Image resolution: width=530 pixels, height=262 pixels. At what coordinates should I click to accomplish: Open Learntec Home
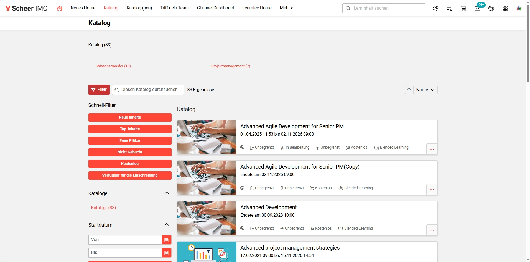coord(257,8)
